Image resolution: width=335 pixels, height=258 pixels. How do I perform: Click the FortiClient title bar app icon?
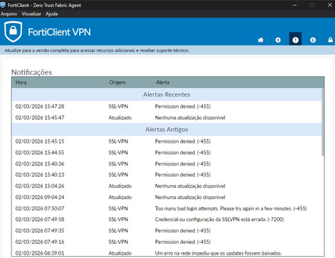pyautogui.click(x=3, y=5)
